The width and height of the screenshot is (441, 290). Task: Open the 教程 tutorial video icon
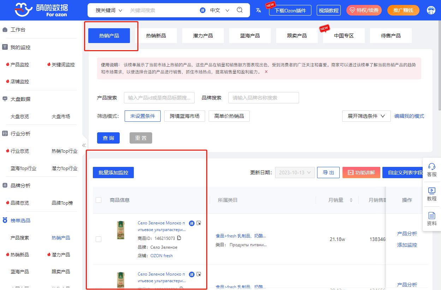click(x=431, y=191)
